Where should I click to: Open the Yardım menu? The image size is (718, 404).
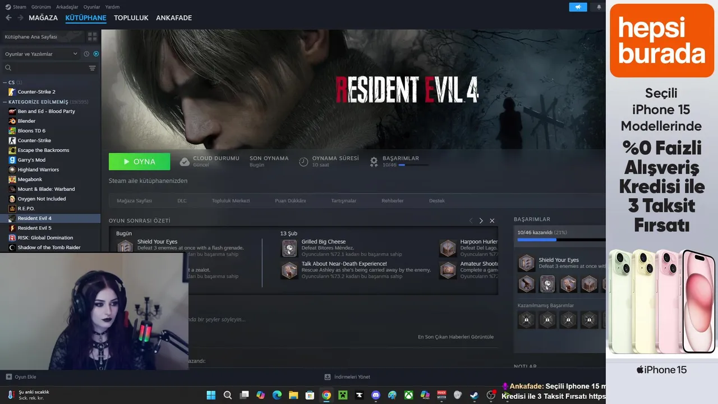[113, 7]
